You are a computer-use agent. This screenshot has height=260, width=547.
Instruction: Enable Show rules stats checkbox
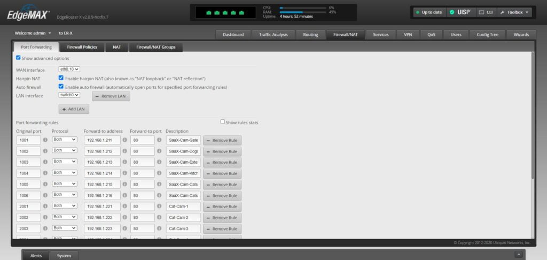(x=223, y=121)
